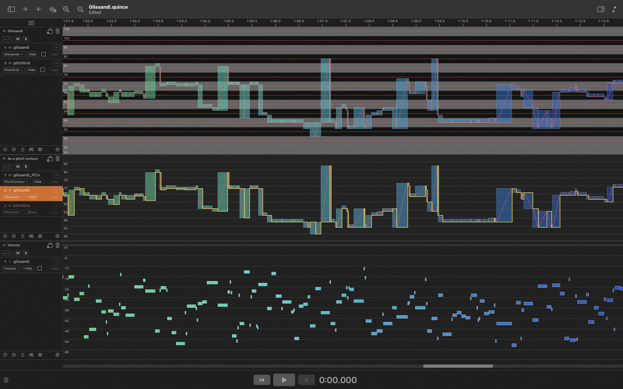
Task: Click binoculars icon in Glissandi track footer
Action: 31,150
